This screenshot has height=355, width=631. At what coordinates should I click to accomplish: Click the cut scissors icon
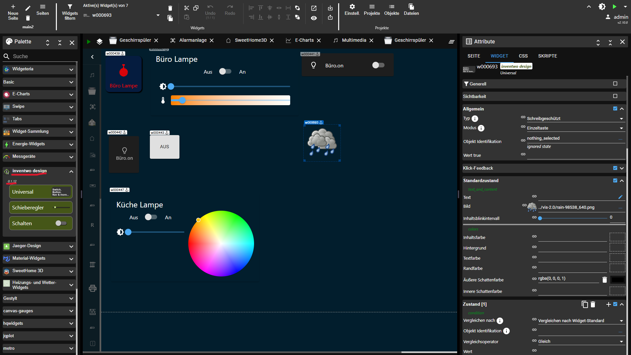186,8
